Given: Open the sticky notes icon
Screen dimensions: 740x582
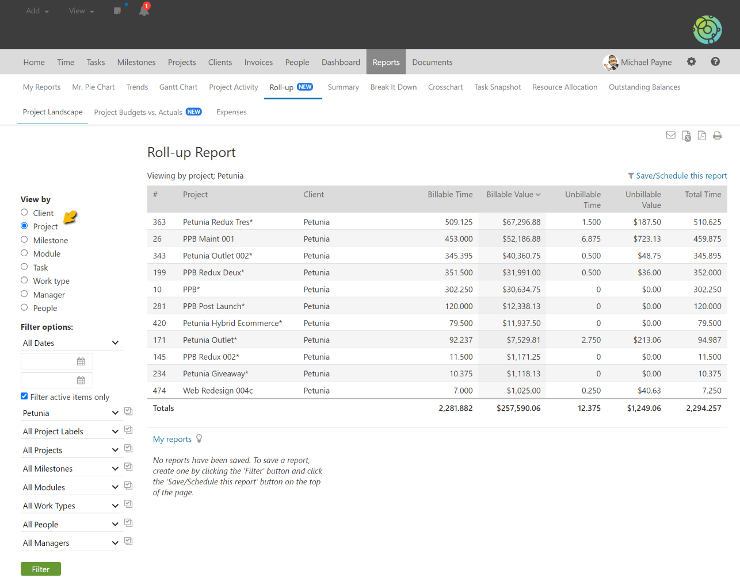Looking at the screenshot, I should pos(117,10).
